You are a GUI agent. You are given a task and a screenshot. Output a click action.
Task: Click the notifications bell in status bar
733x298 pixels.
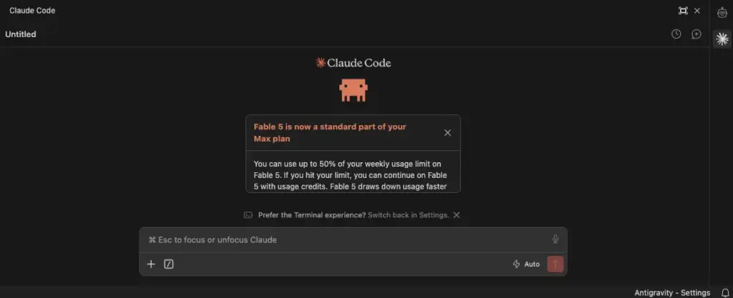tap(725, 293)
